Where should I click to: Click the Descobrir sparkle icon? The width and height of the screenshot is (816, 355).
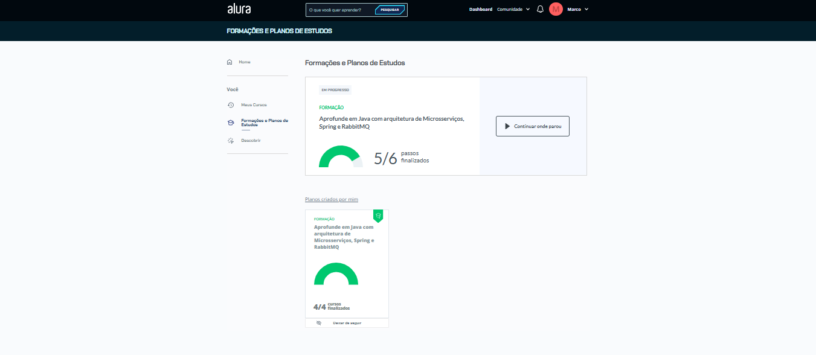click(x=230, y=141)
